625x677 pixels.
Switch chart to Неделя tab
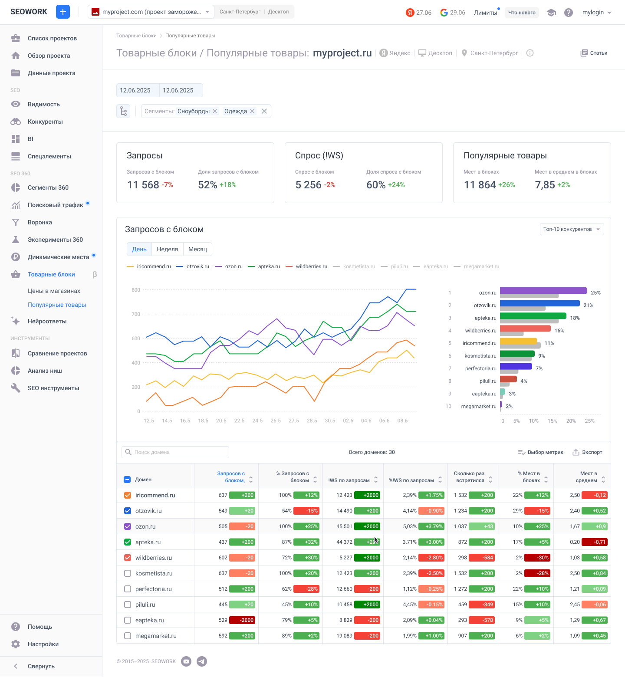tap(167, 249)
